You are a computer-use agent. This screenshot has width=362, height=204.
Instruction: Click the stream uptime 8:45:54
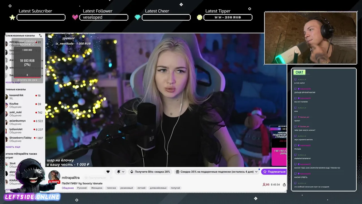pyautogui.click(x=275, y=184)
